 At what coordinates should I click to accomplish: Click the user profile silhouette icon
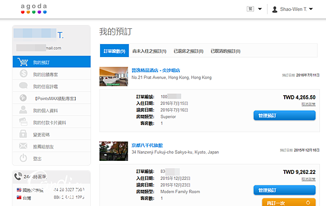[274, 9]
